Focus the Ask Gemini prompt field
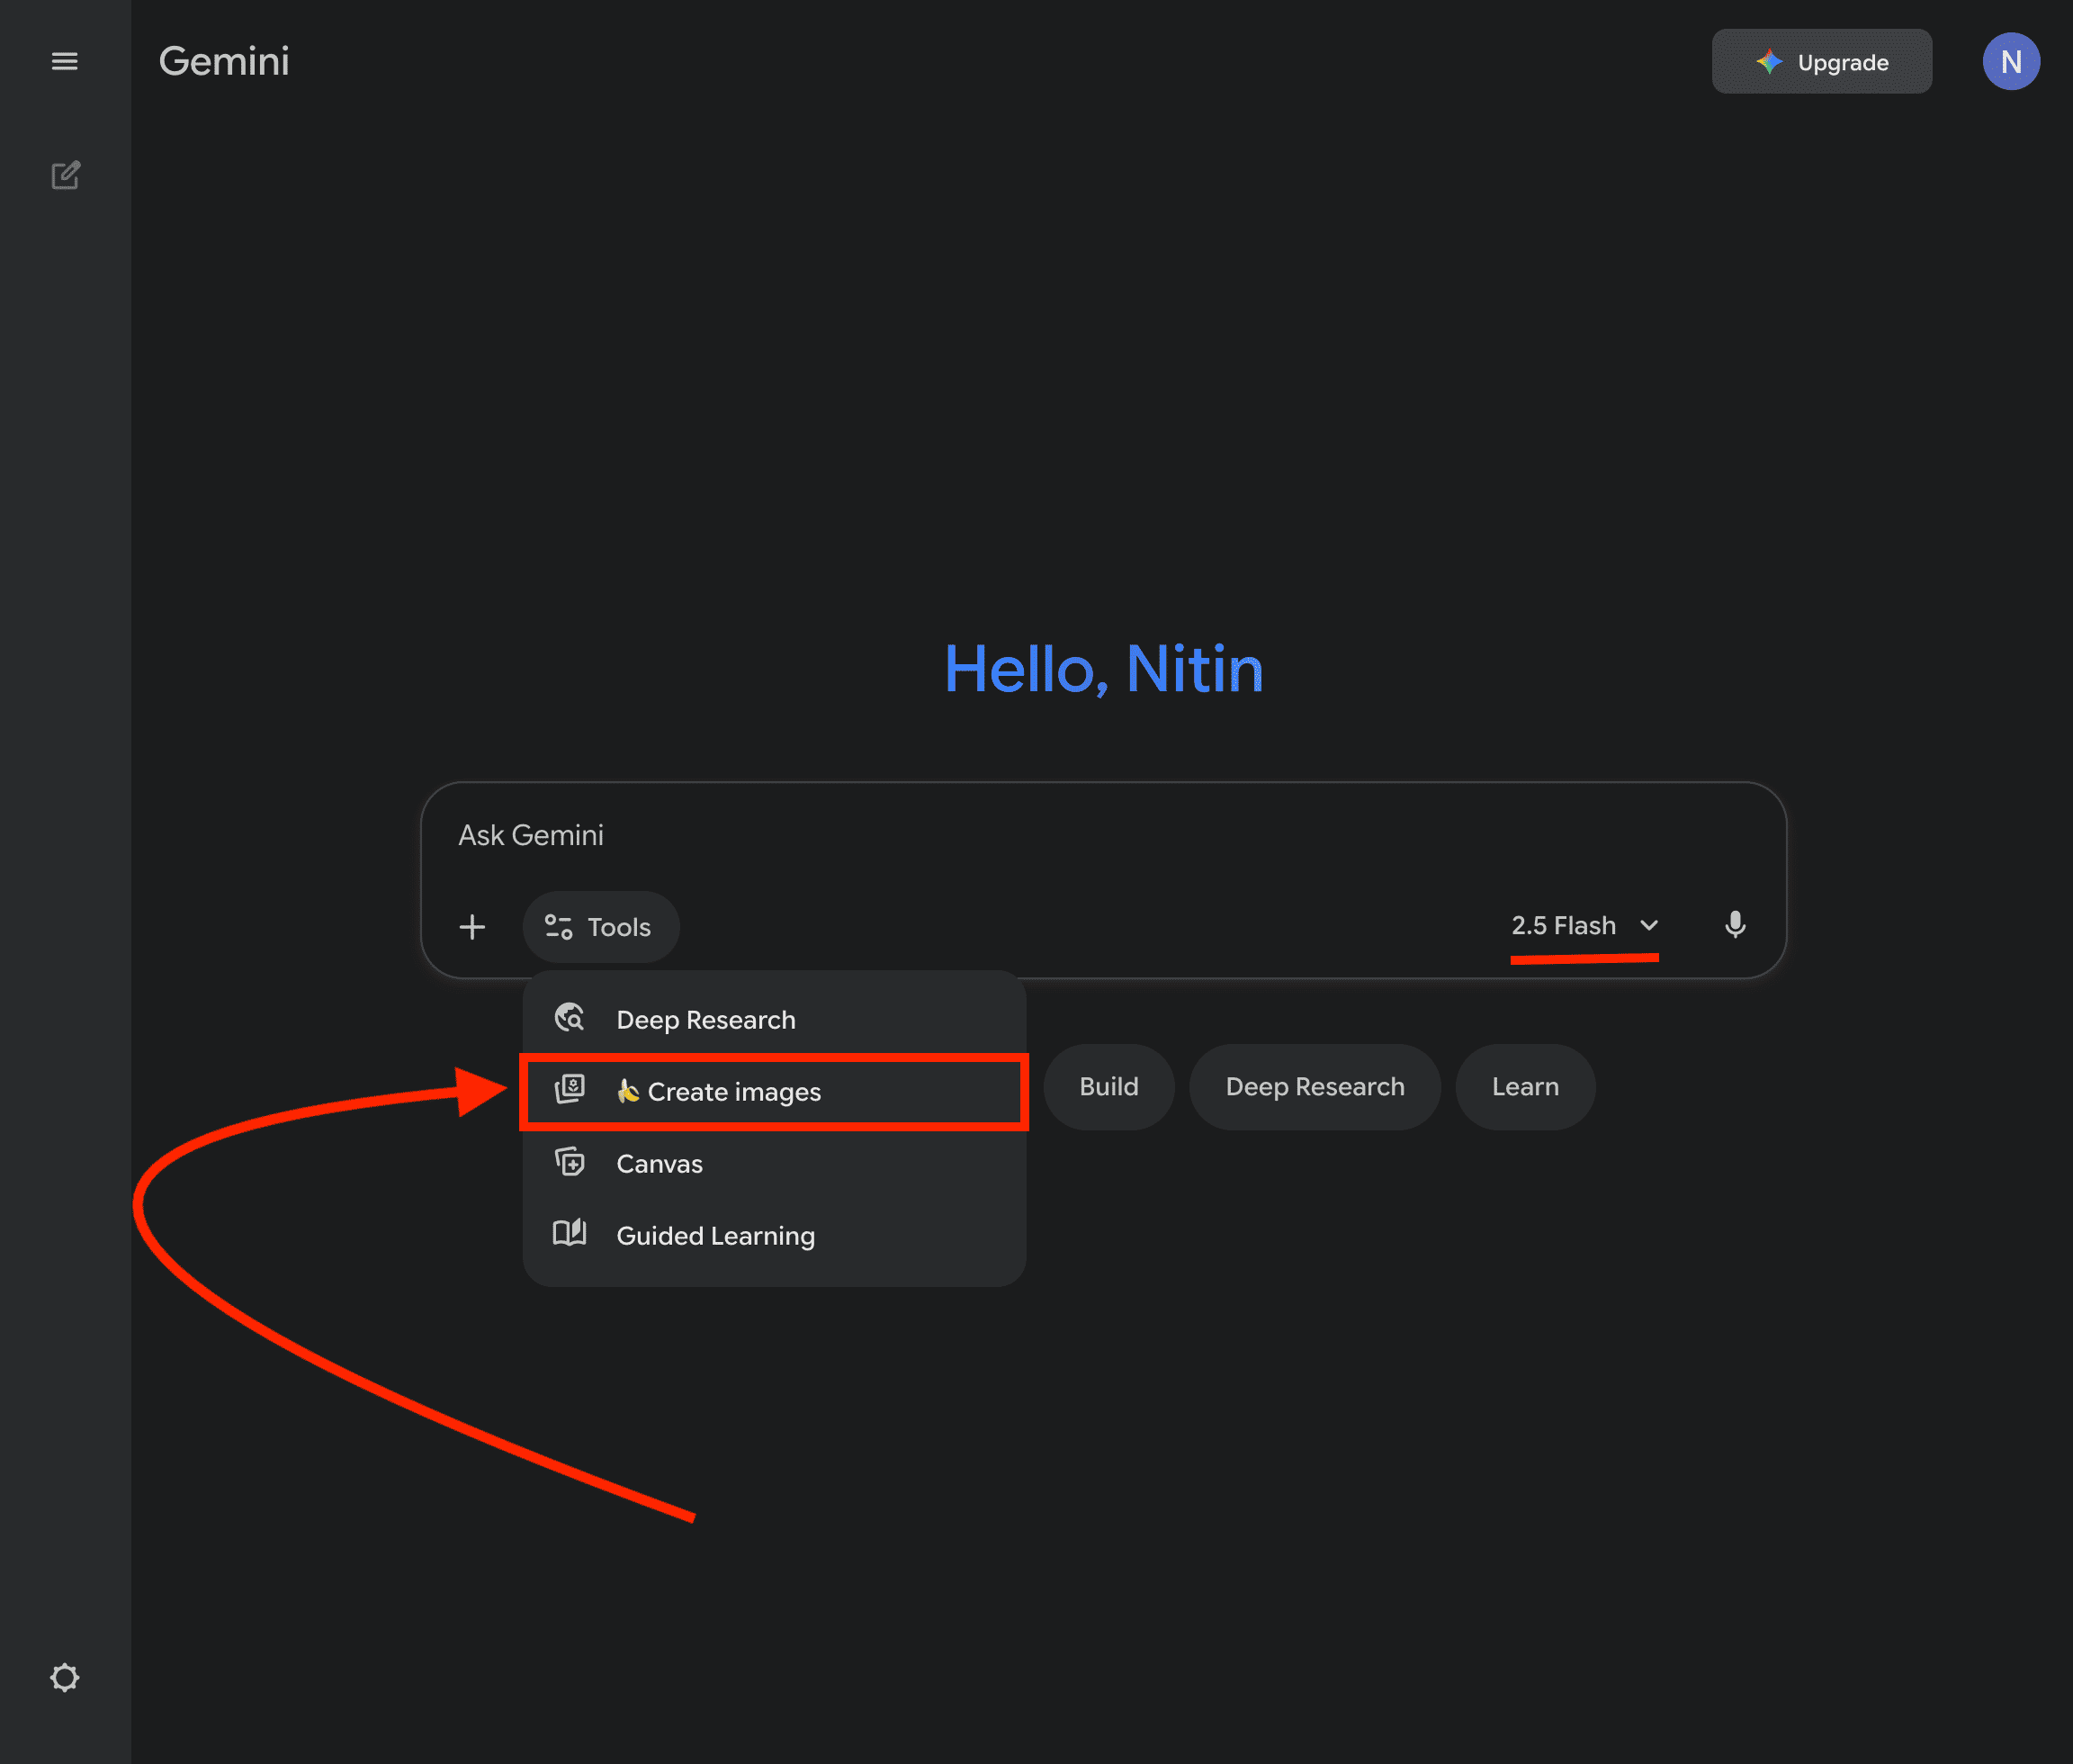2073x1764 pixels. [1000, 835]
